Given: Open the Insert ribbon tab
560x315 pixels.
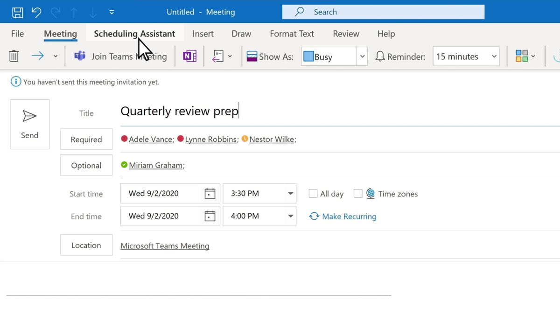Looking at the screenshot, I should [x=203, y=34].
